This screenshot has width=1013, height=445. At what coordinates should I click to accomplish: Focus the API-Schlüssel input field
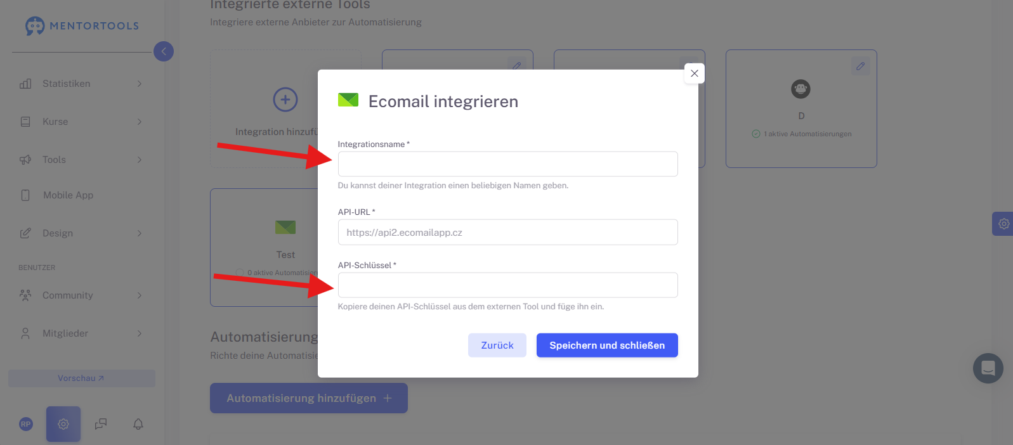[x=507, y=285]
